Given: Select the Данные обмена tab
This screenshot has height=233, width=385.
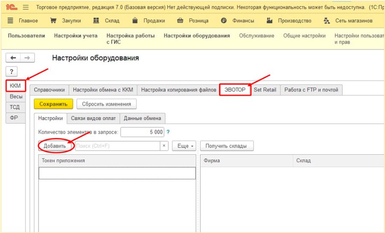Looking at the screenshot, I should pos(142,118).
